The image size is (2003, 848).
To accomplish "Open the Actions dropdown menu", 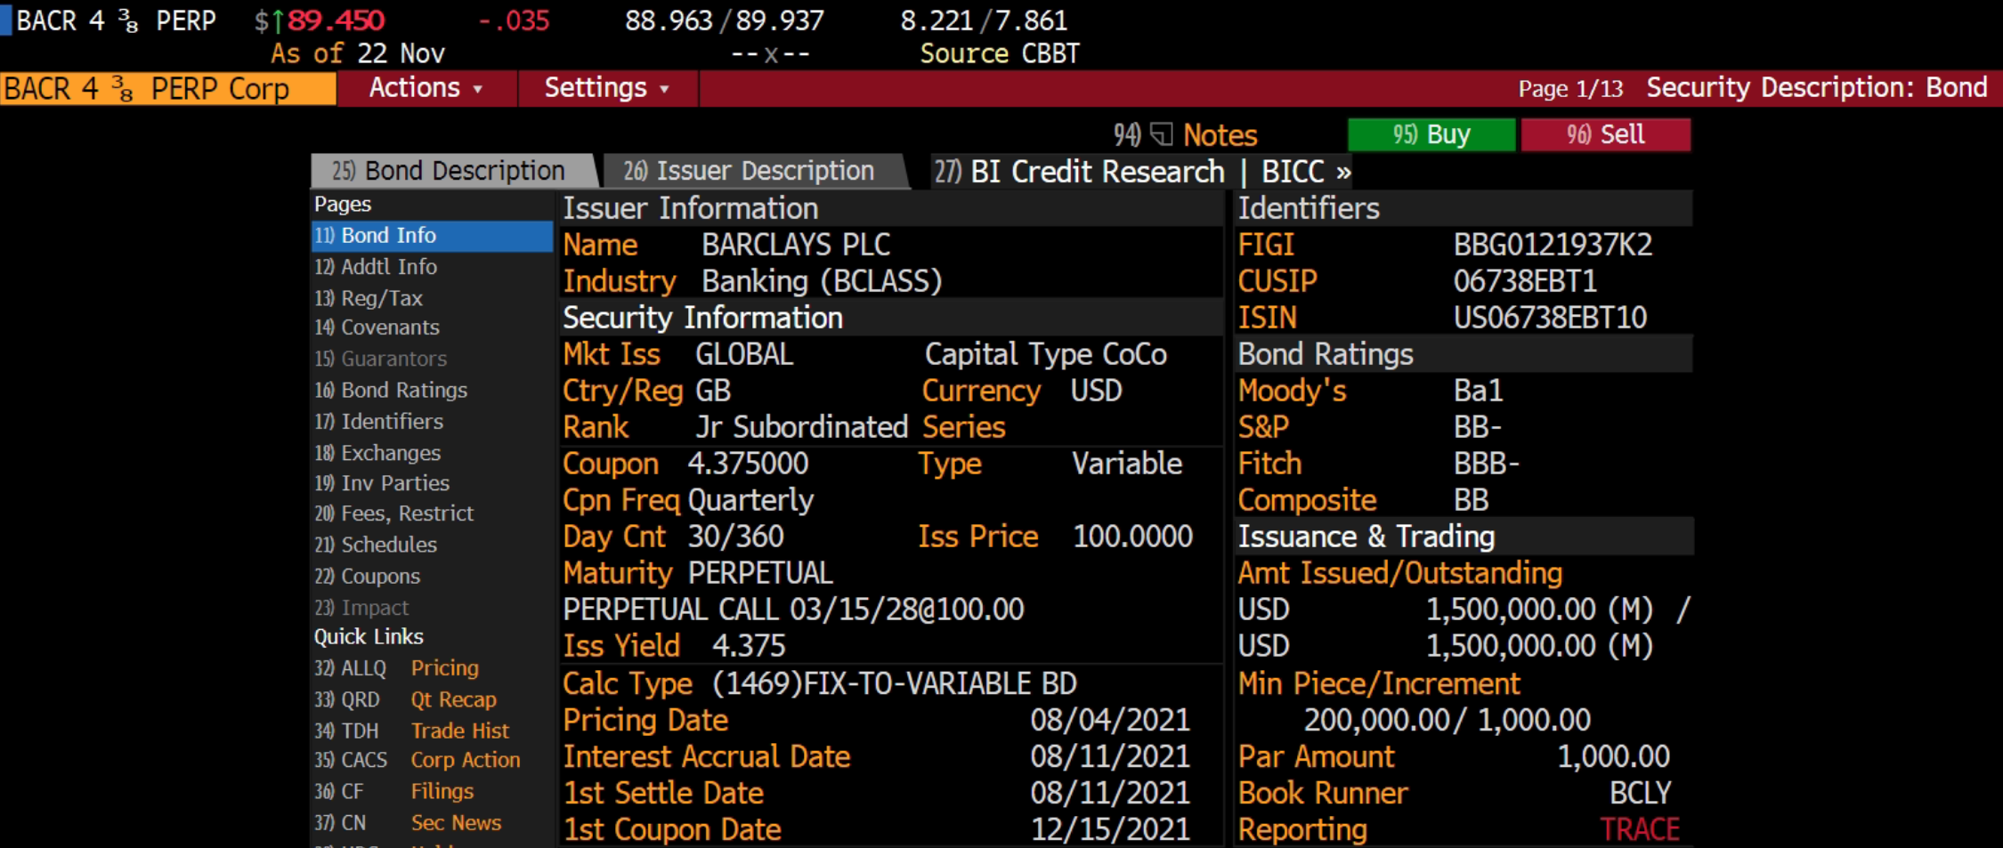I will 426,88.
